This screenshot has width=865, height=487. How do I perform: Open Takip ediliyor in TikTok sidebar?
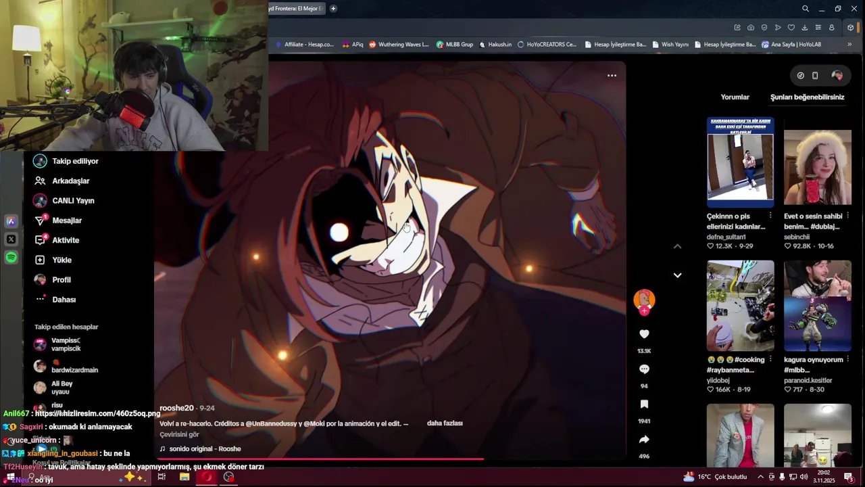pos(66,161)
